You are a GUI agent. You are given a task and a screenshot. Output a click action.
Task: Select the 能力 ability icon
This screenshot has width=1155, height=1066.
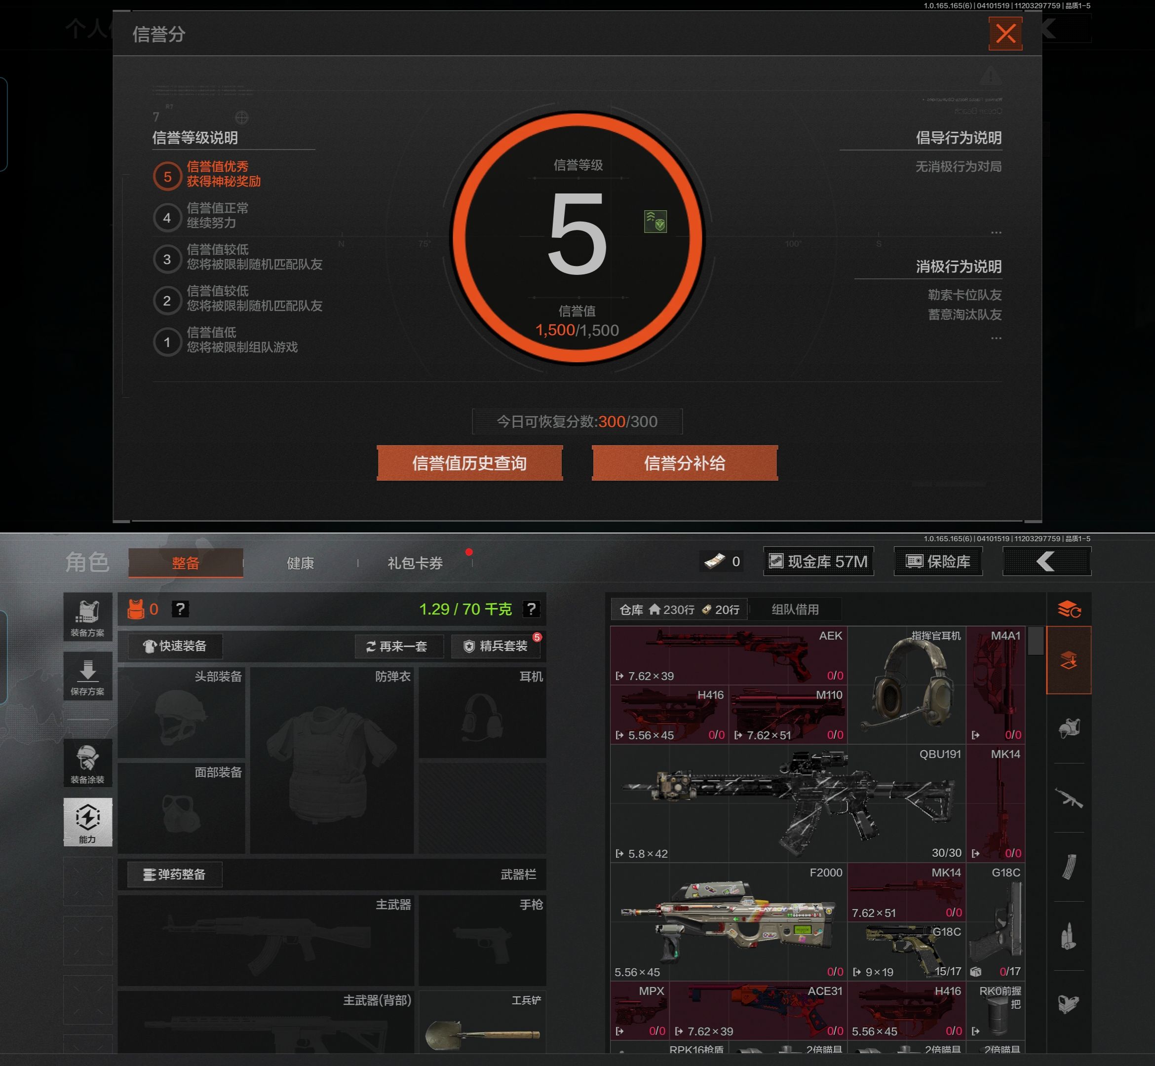[x=88, y=821]
